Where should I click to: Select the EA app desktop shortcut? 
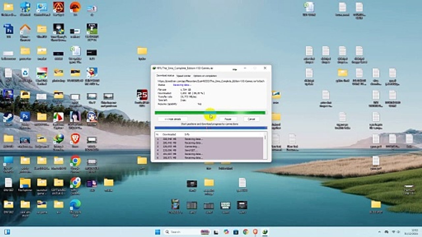tap(75, 8)
